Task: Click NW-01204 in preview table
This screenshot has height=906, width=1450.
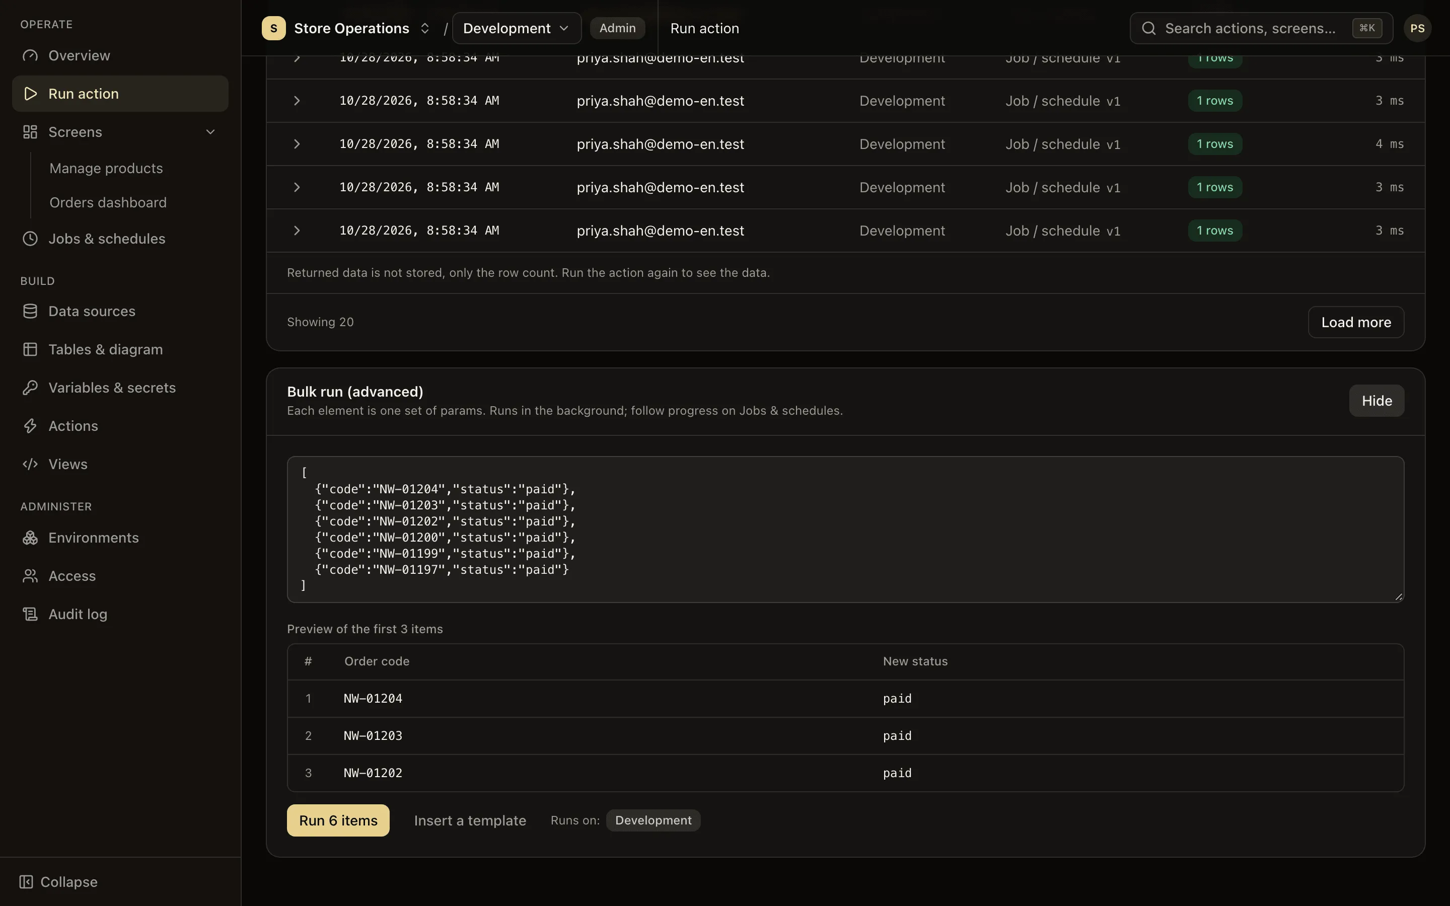Action: coord(373,699)
